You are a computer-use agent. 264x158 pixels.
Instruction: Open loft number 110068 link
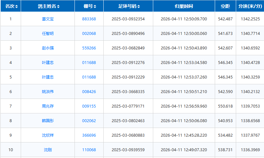pyautogui.click(x=89, y=150)
